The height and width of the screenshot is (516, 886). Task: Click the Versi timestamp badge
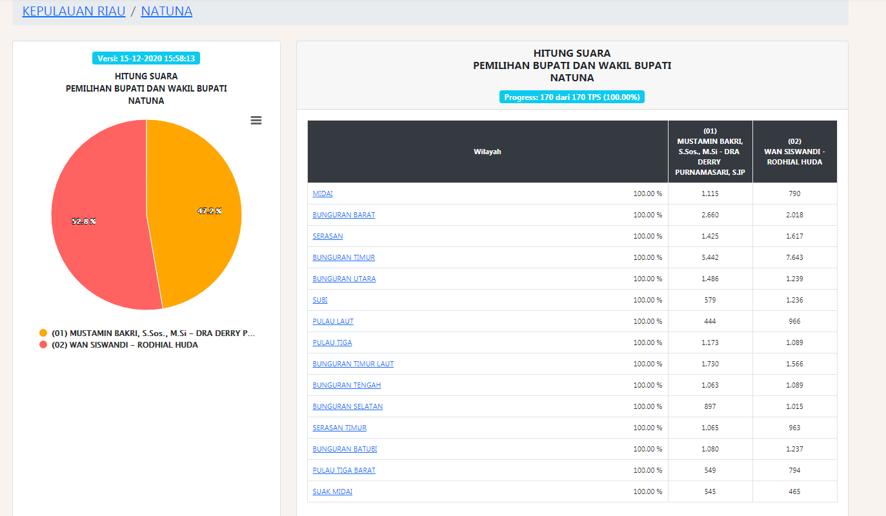[146, 58]
